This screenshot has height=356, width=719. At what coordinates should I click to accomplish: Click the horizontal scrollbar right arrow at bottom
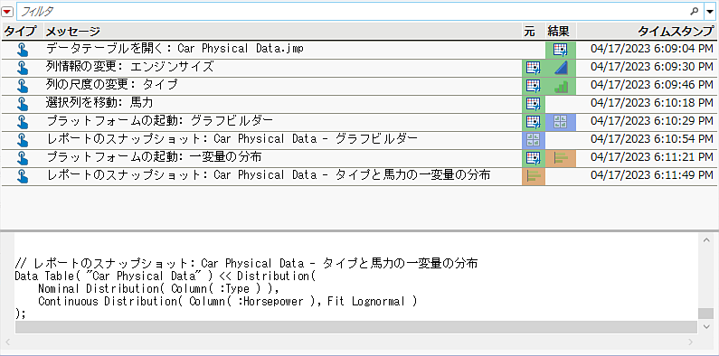(691, 342)
